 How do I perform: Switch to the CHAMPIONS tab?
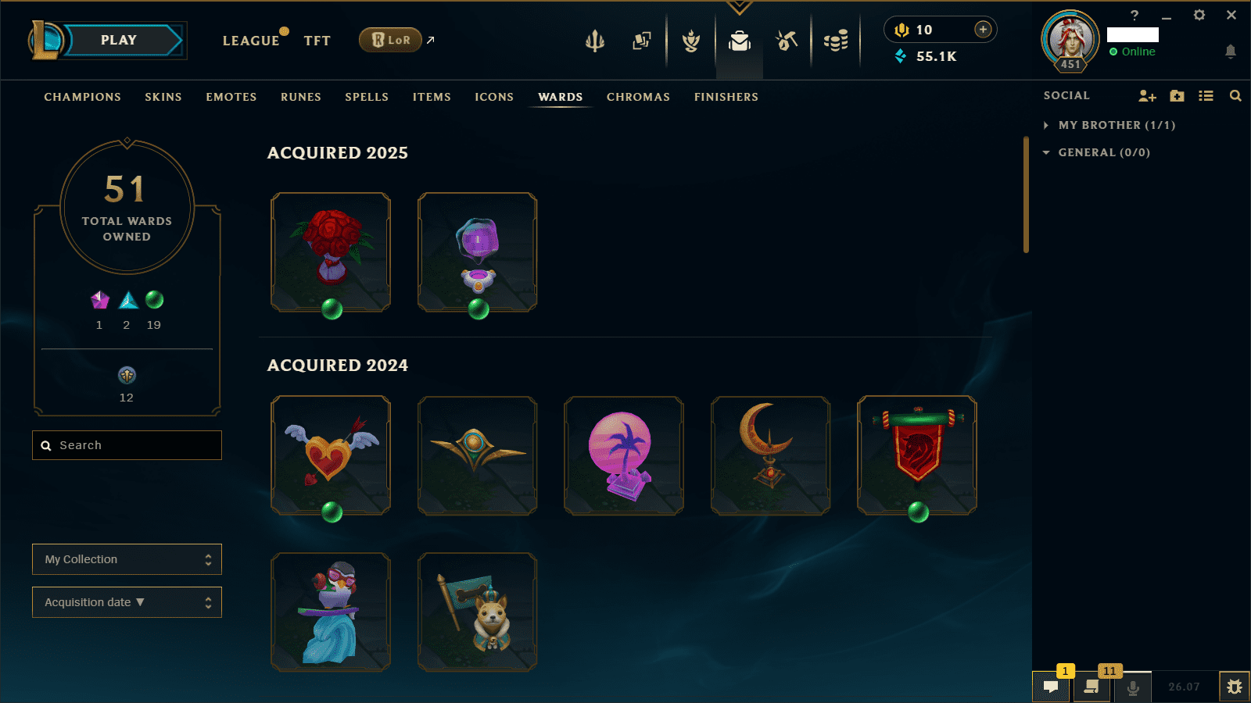(83, 97)
